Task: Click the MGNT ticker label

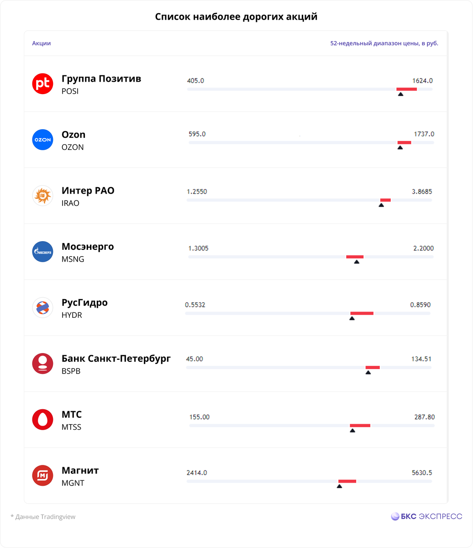Action: [x=73, y=483]
